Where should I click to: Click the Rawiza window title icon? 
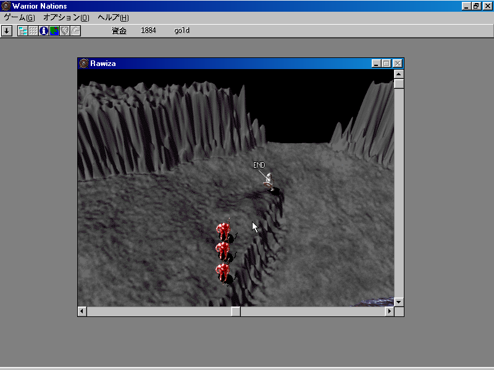83,64
